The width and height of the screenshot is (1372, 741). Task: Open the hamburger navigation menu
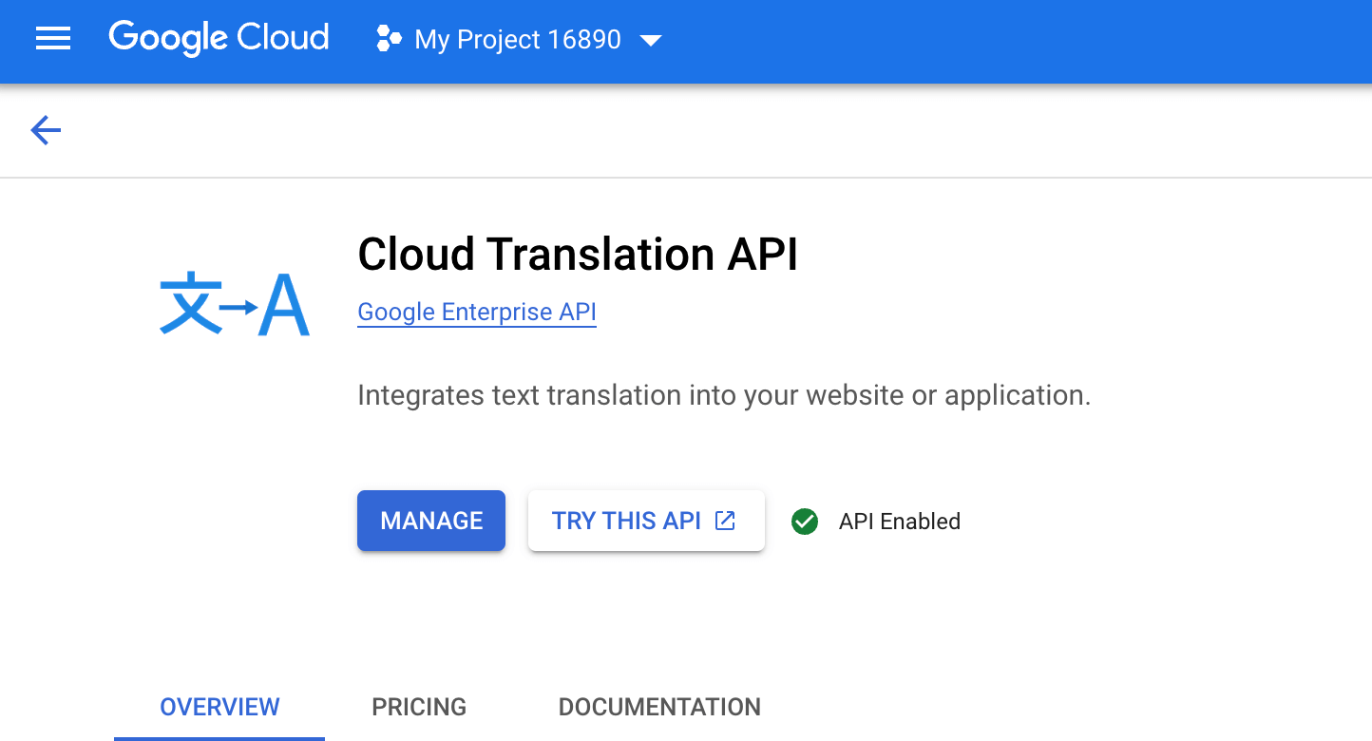click(x=53, y=39)
